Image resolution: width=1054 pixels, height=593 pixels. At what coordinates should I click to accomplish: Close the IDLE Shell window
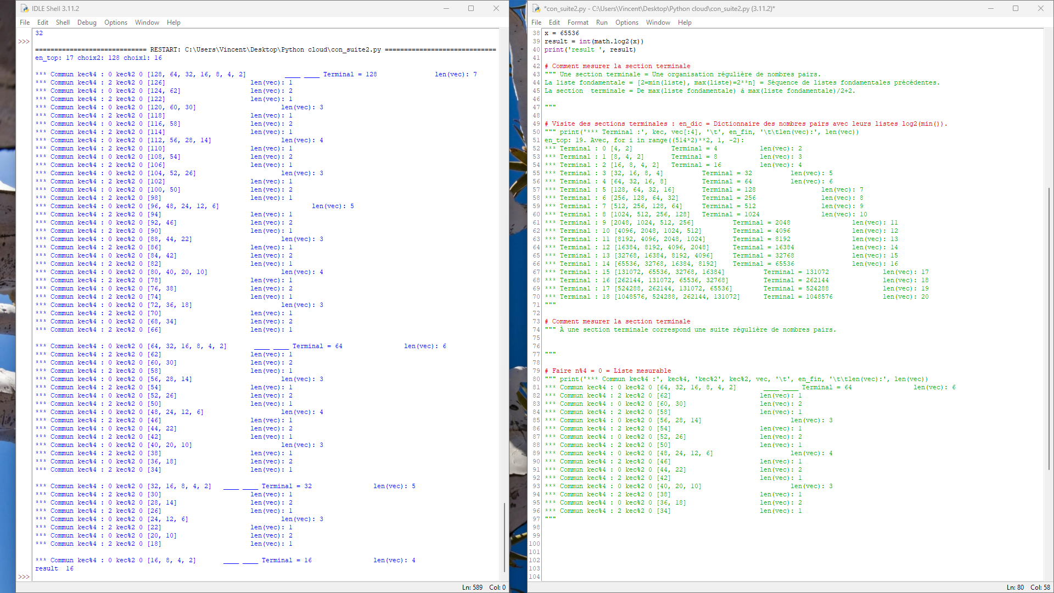[x=496, y=8]
